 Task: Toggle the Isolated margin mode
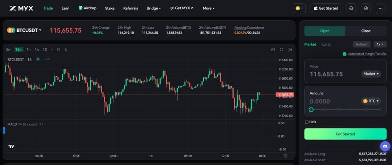[x=362, y=44]
